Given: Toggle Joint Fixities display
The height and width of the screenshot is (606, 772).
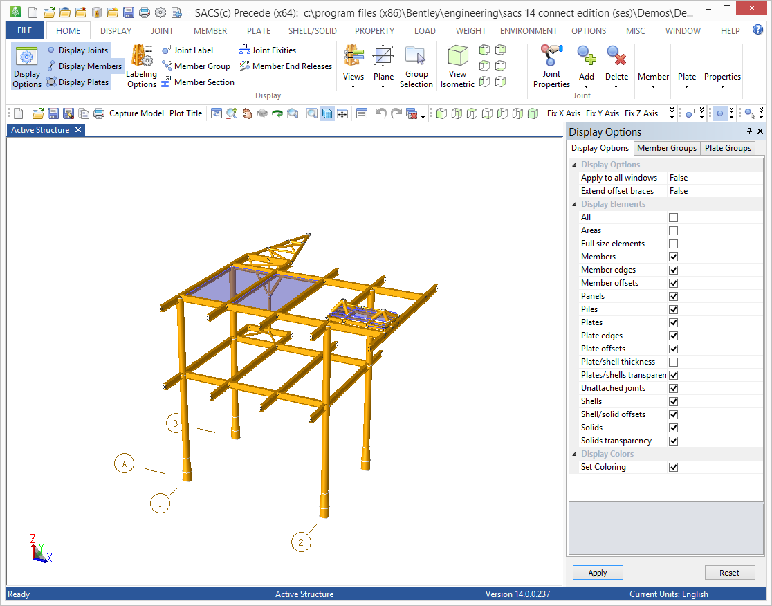Looking at the screenshot, I should coord(268,50).
